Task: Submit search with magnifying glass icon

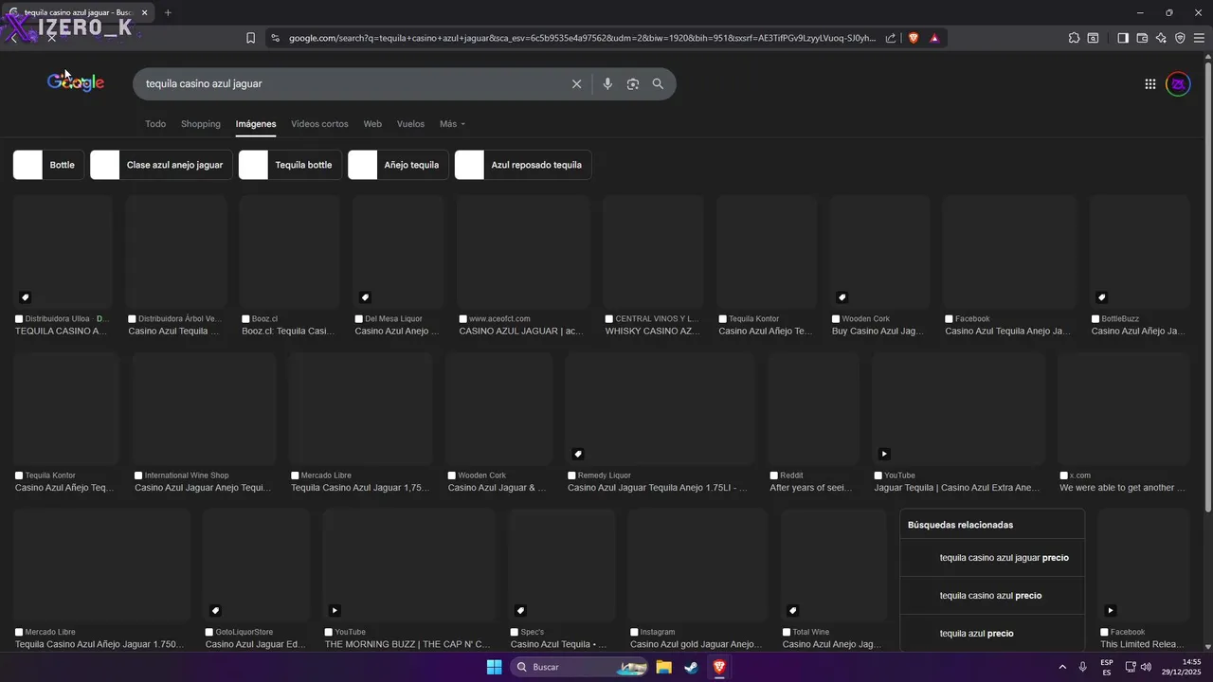Action: point(658,83)
